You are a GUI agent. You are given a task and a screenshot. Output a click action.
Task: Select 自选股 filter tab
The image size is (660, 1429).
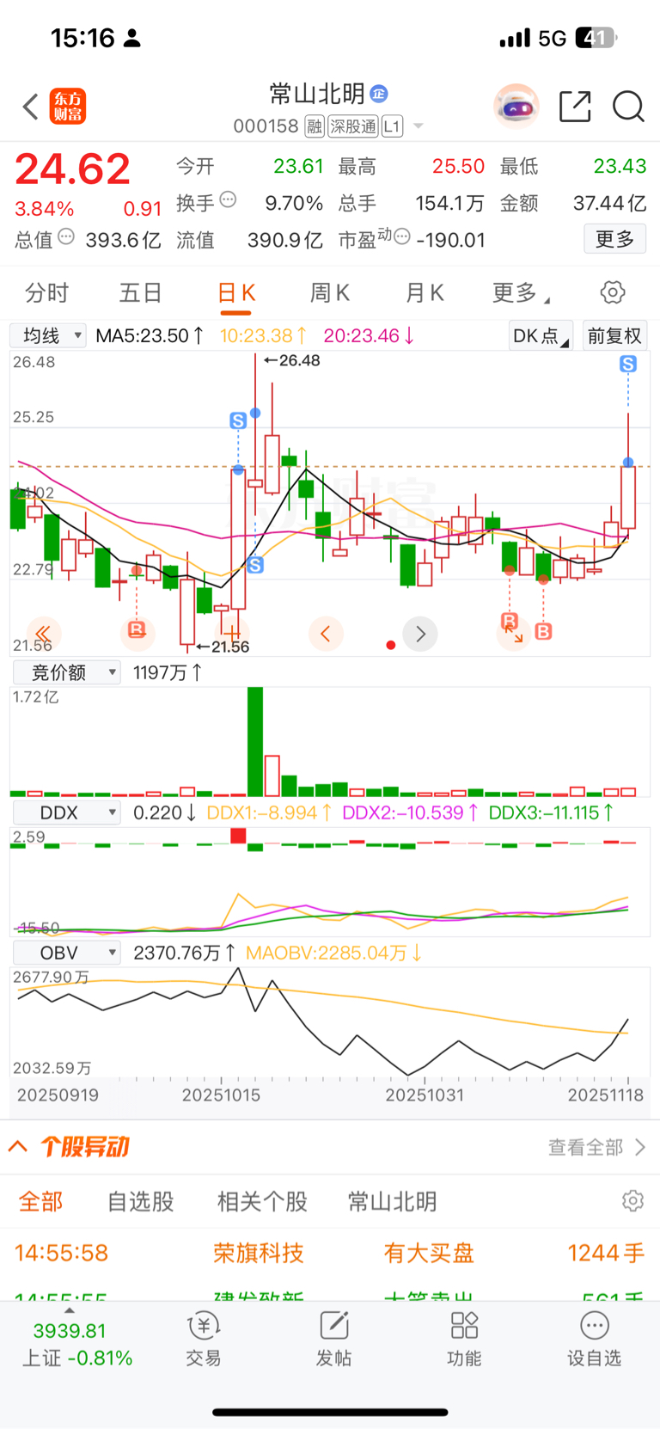tap(141, 1201)
